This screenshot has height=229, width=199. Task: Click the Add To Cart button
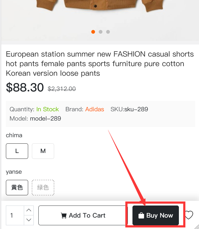point(83,215)
